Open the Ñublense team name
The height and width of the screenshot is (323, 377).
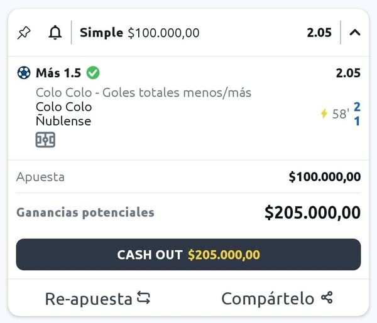coord(63,121)
